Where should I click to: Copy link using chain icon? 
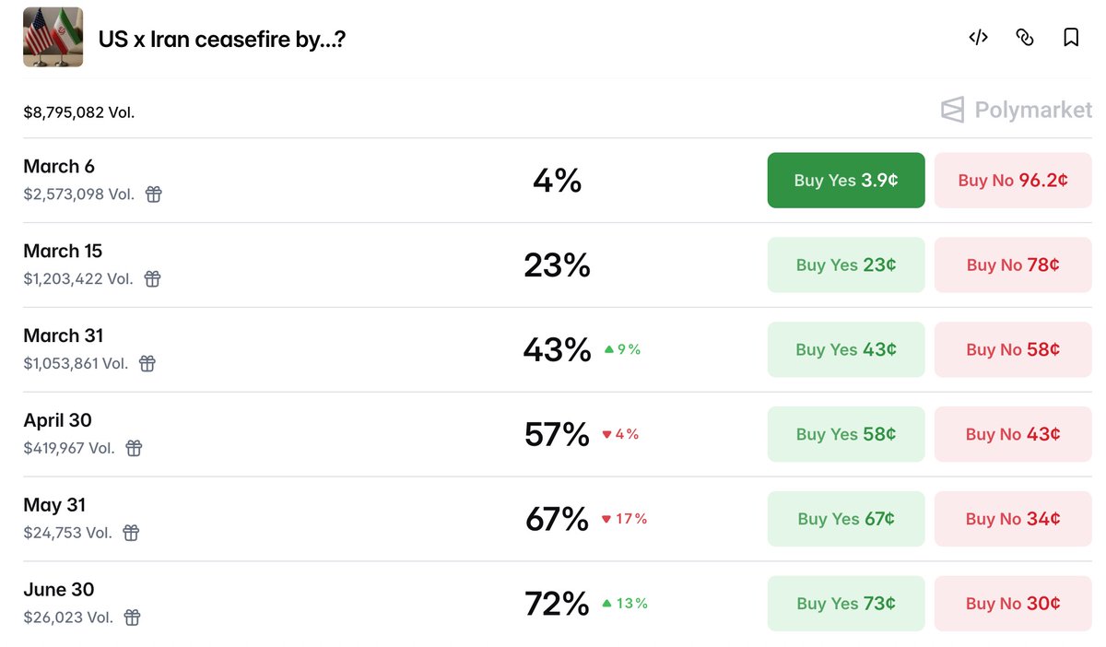pyautogui.click(x=1024, y=38)
